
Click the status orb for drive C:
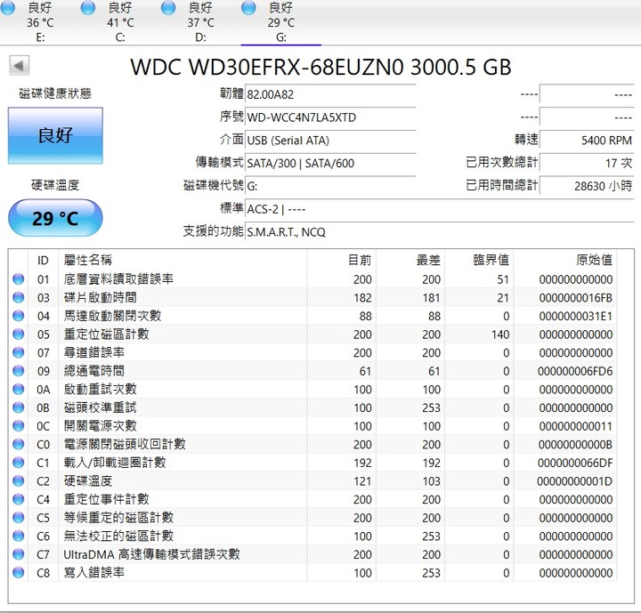[x=88, y=8]
